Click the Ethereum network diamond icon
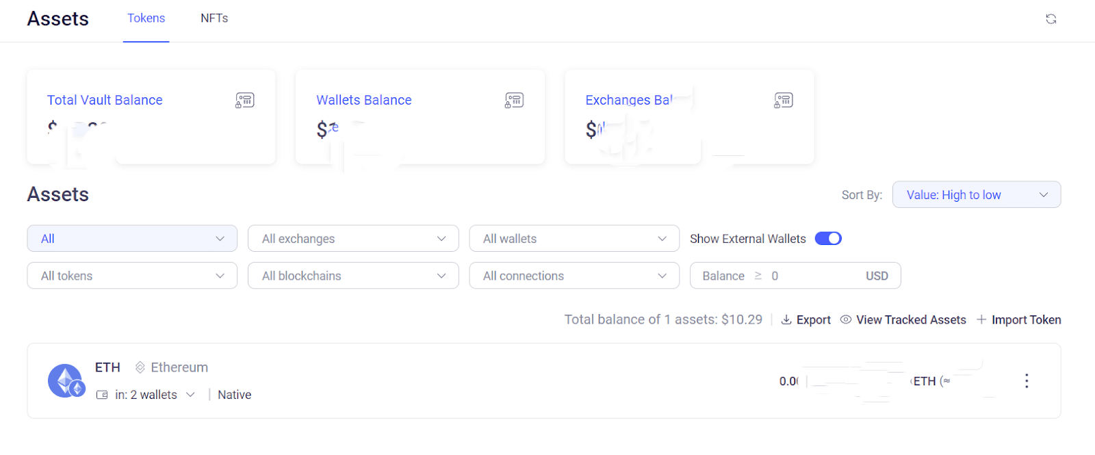Screen dimensions: 1095x455 (140, 367)
